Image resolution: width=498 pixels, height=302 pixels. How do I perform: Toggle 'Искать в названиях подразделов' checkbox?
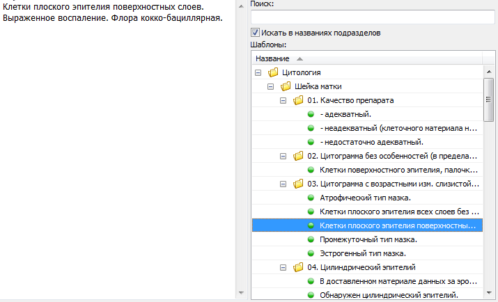pyautogui.click(x=255, y=33)
